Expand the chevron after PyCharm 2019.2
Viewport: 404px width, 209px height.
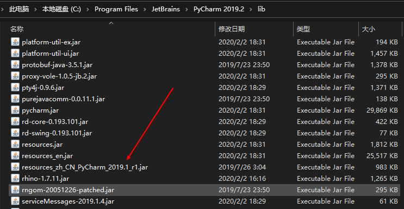coord(251,10)
